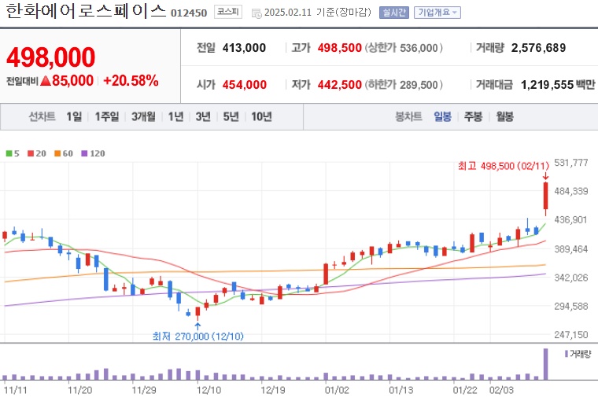Select the 5년 line chart tab
598x401 pixels.
click(231, 116)
